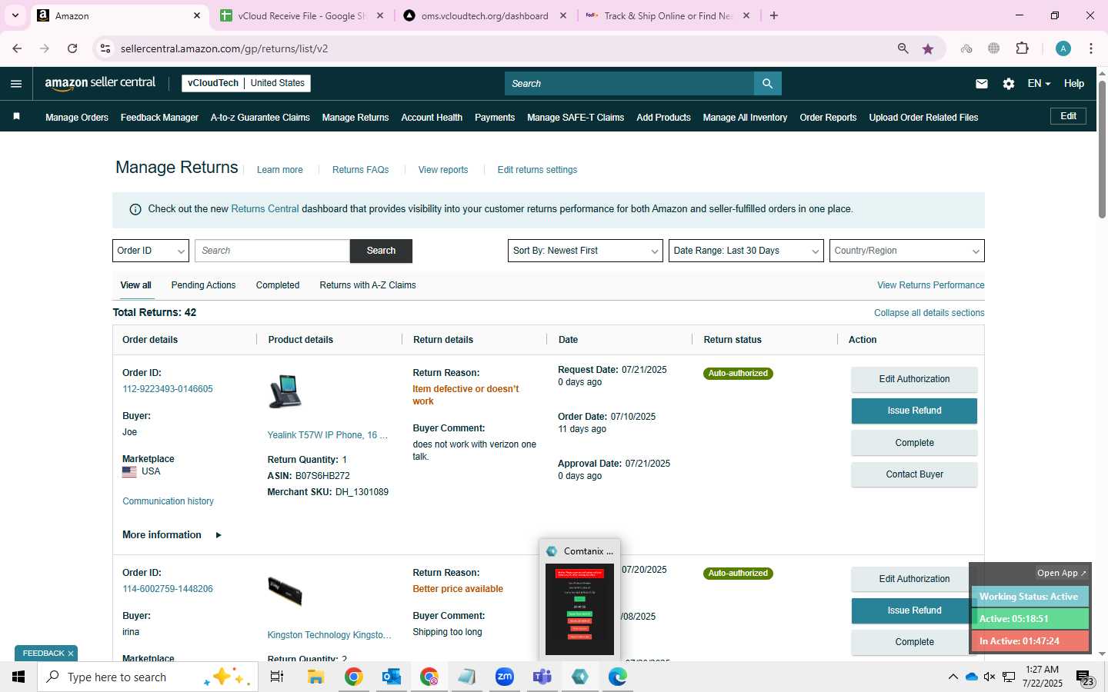
Task: Open File Explorer from taskbar
Action: click(315, 677)
